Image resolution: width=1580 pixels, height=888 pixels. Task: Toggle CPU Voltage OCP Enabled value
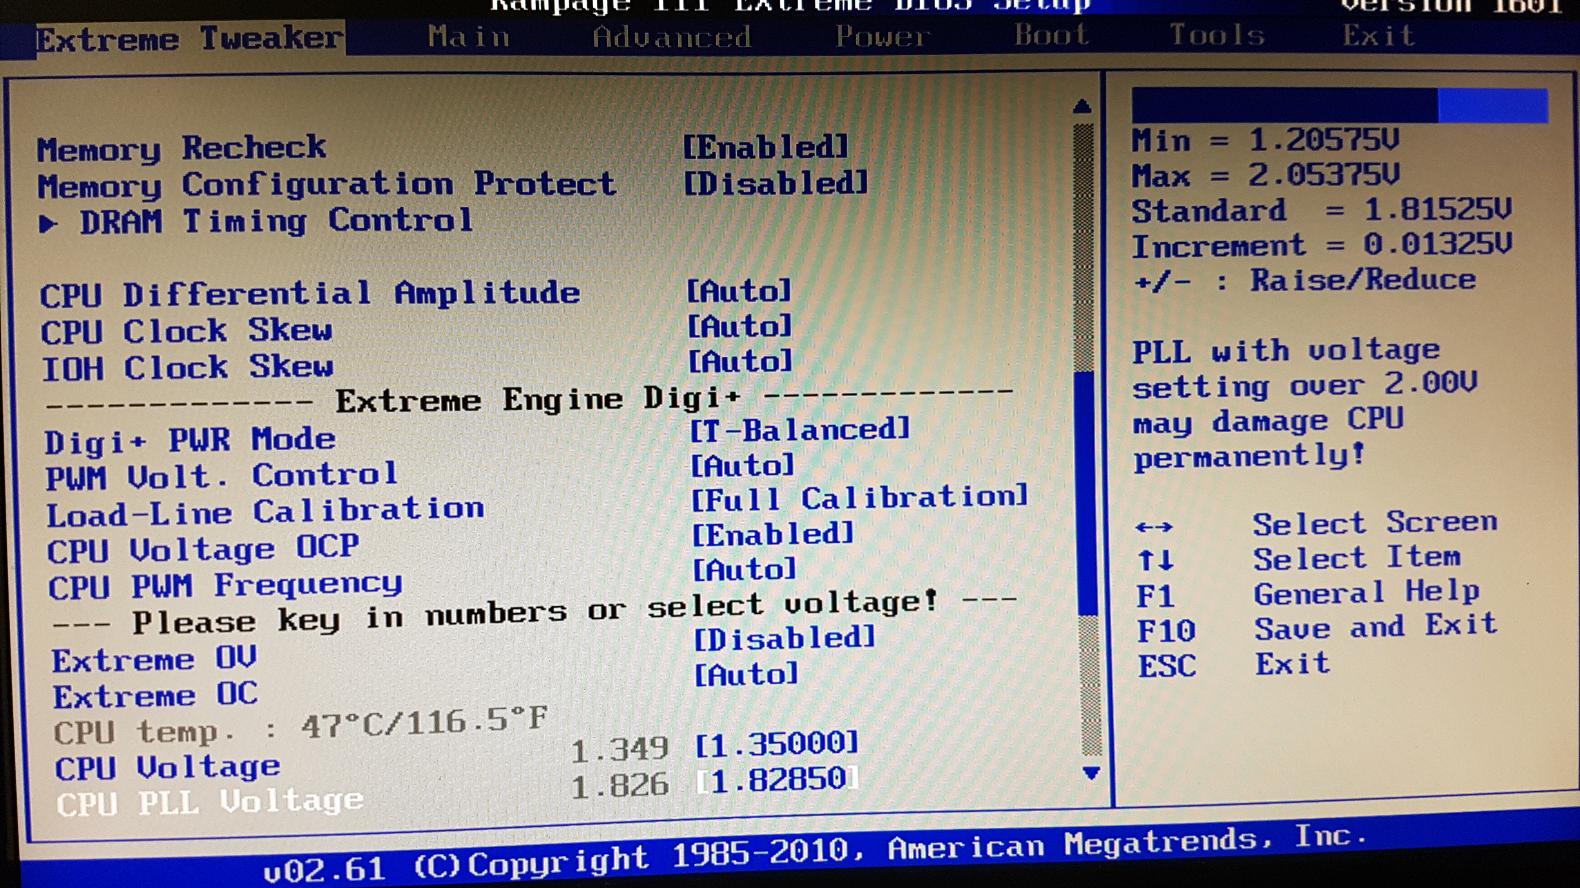click(x=773, y=534)
